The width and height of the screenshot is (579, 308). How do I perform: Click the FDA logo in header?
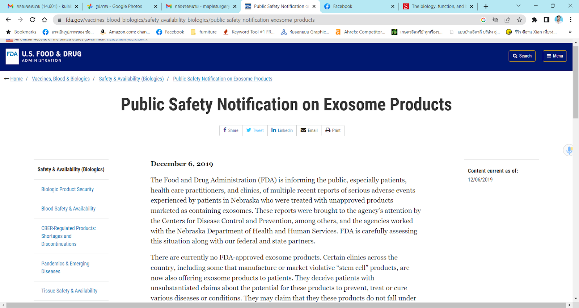(x=43, y=56)
